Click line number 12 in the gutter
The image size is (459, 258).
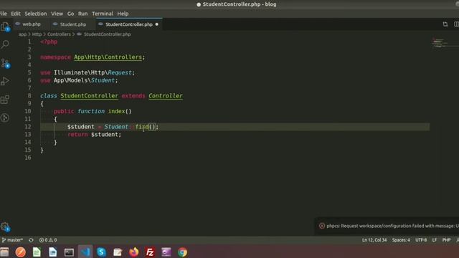(x=27, y=127)
